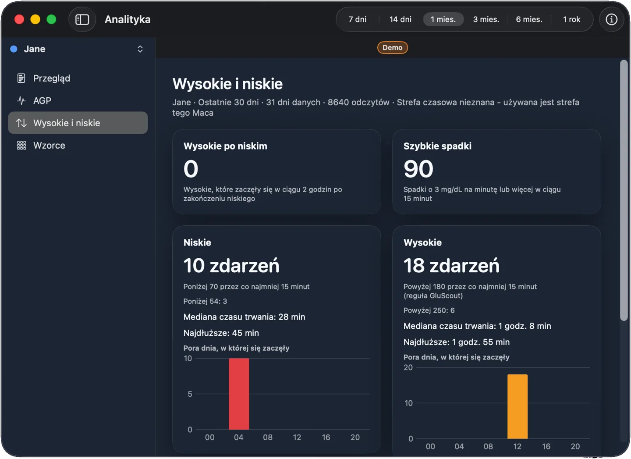Select Wysokie i niskie sidebar item
631x459 pixels.
point(78,123)
